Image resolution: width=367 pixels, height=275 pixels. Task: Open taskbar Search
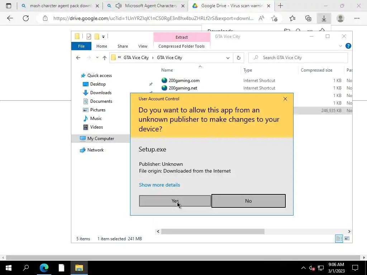tap(26, 268)
